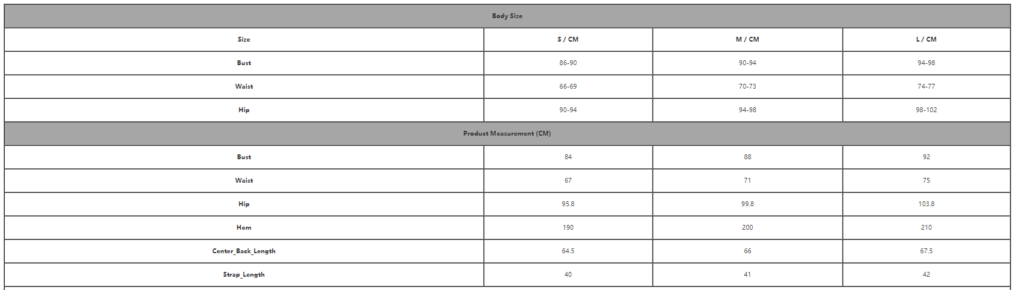Click the Size row label

click(x=244, y=40)
